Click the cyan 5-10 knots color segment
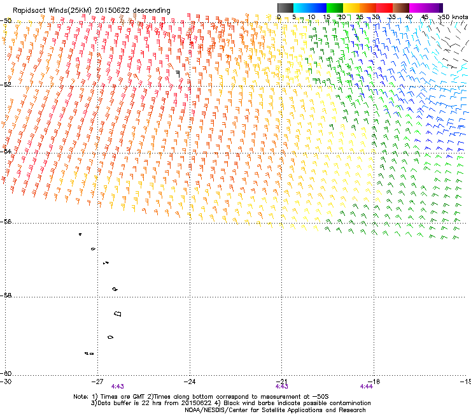471x414 pixels. point(302,8)
